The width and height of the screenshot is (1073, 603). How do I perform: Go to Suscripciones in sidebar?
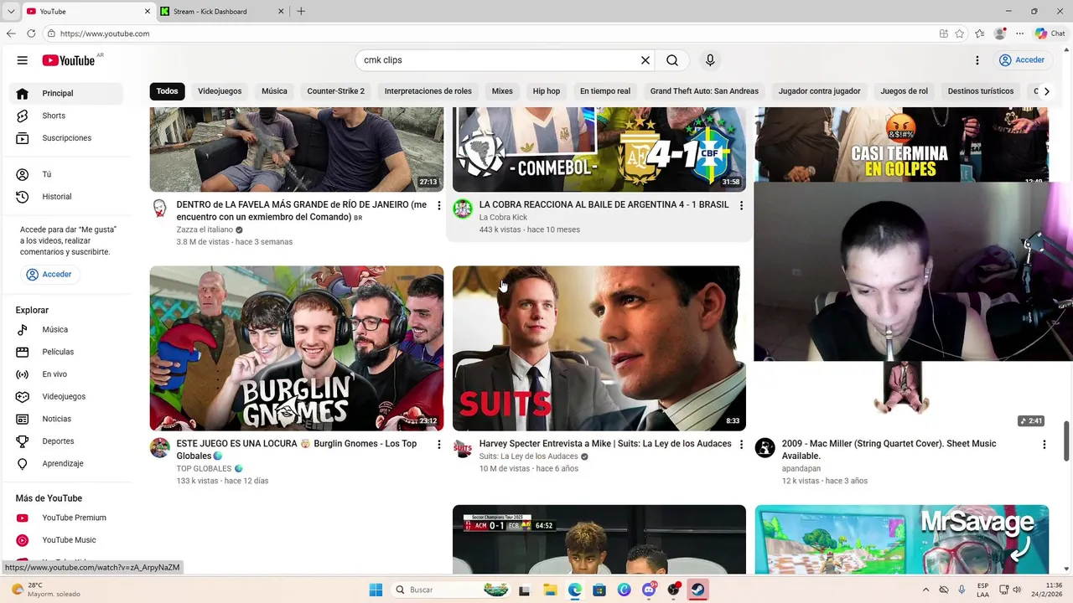click(67, 138)
